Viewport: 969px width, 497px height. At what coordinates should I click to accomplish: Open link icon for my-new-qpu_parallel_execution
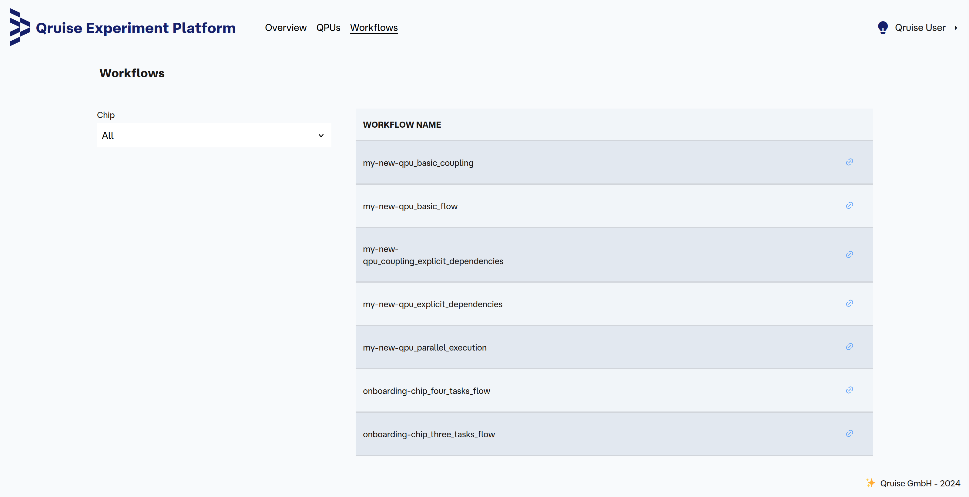(x=849, y=347)
